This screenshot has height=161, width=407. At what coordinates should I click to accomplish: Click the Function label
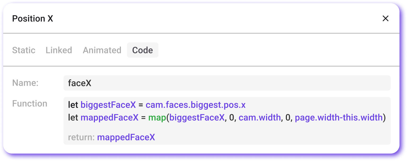30,103
